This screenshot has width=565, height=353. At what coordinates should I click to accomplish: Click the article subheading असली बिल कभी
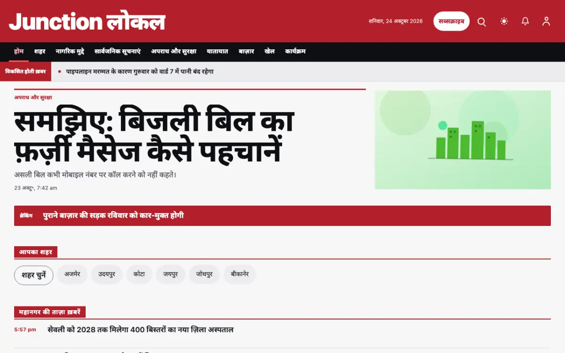click(95, 175)
